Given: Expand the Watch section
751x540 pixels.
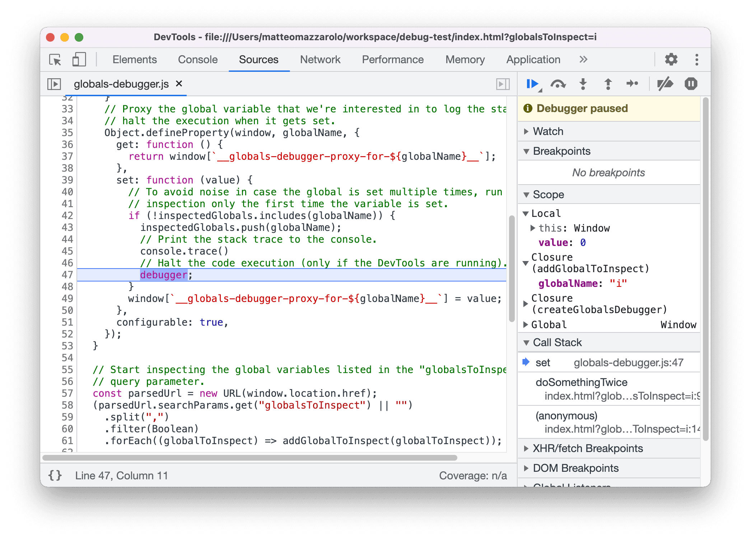Looking at the screenshot, I should (x=548, y=131).
